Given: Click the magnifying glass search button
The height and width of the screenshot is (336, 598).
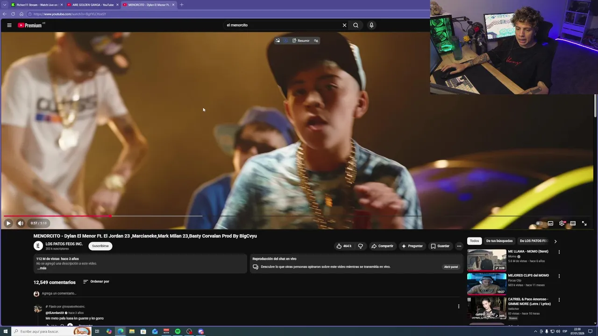Looking at the screenshot, I should click(356, 25).
